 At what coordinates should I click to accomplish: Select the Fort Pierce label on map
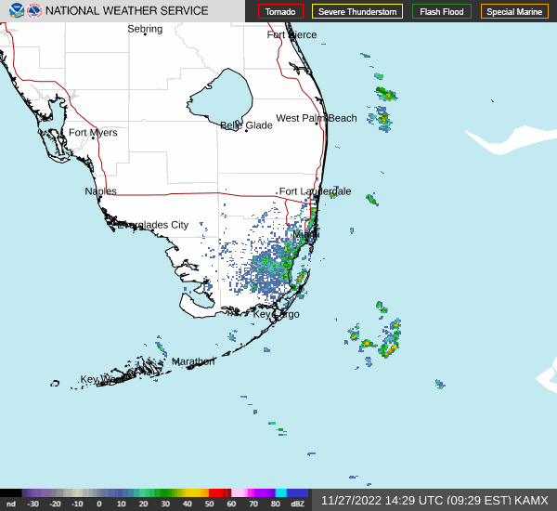coord(291,35)
